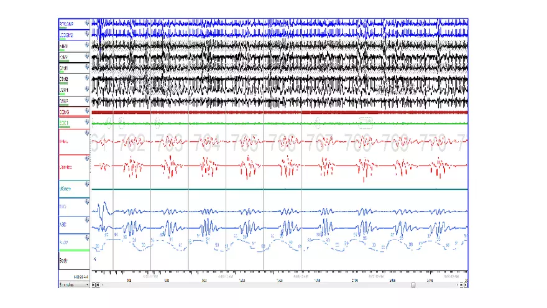Select the Body position channel label
This screenshot has height=308, width=547.
pos(63,261)
